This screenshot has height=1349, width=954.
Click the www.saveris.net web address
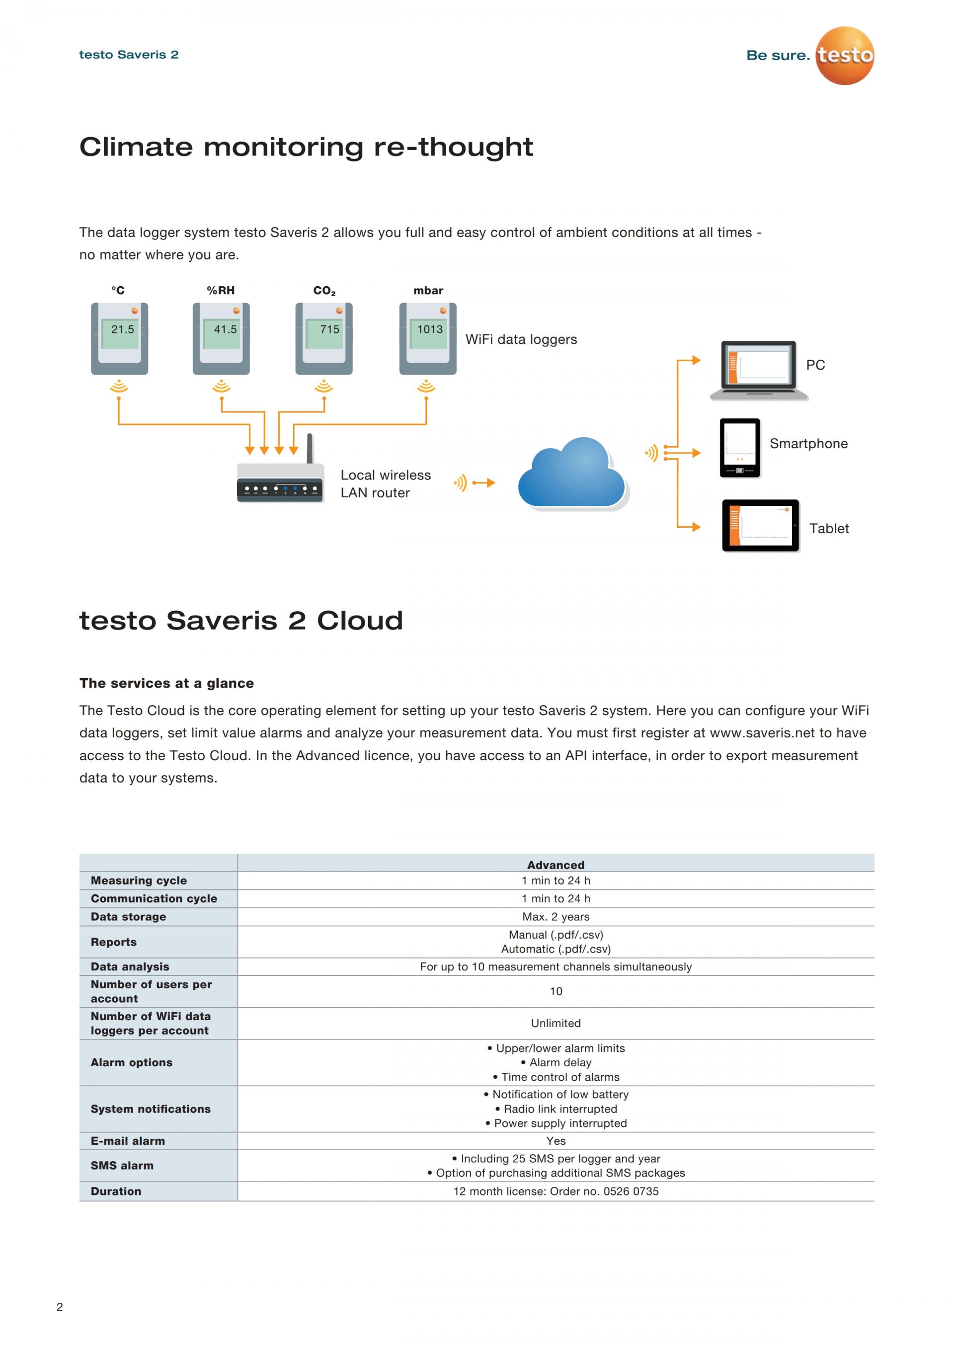click(x=762, y=733)
